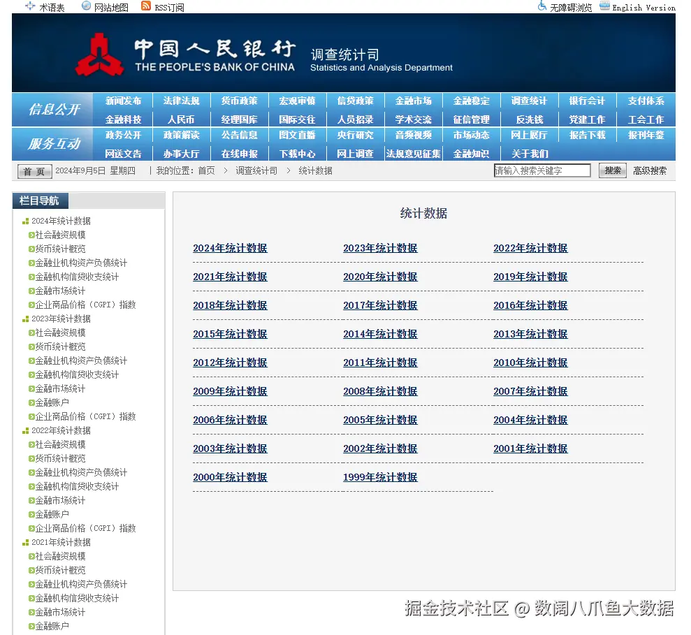
Task: Open the 金融知识 menu item
Action: click(471, 154)
